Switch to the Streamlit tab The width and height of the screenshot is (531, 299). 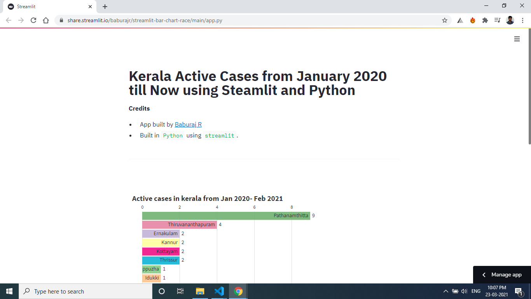click(x=50, y=7)
